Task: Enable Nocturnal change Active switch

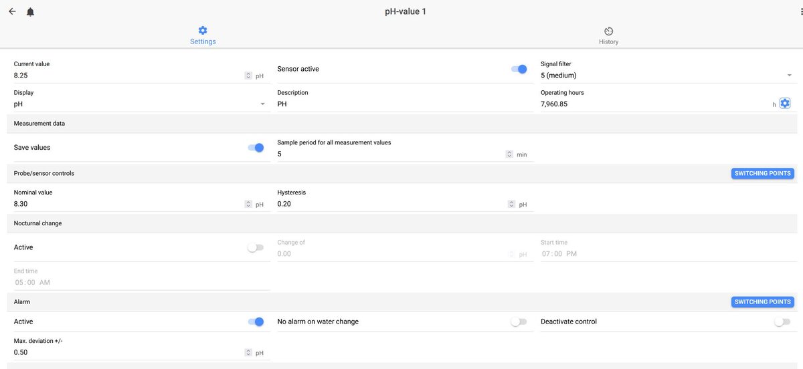Action: 256,247
